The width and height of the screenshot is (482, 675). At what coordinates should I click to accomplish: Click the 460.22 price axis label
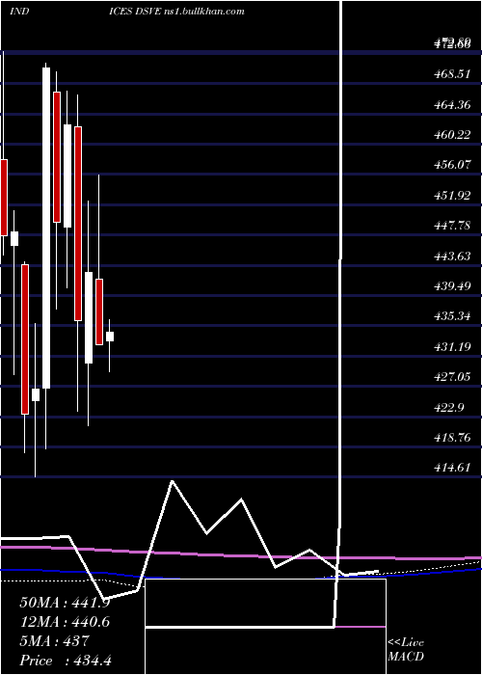coord(452,135)
